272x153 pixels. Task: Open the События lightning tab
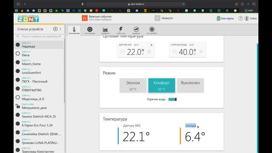pyautogui.click(x=121, y=30)
